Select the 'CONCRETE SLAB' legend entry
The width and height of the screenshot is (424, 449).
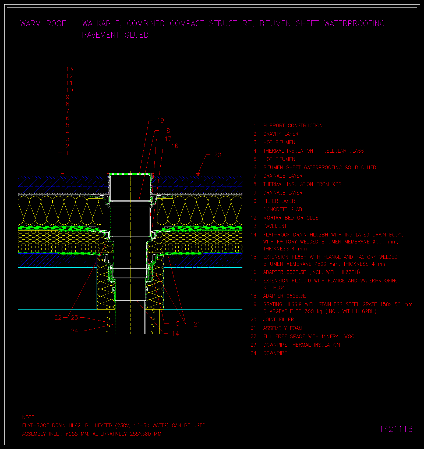[282, 209]
